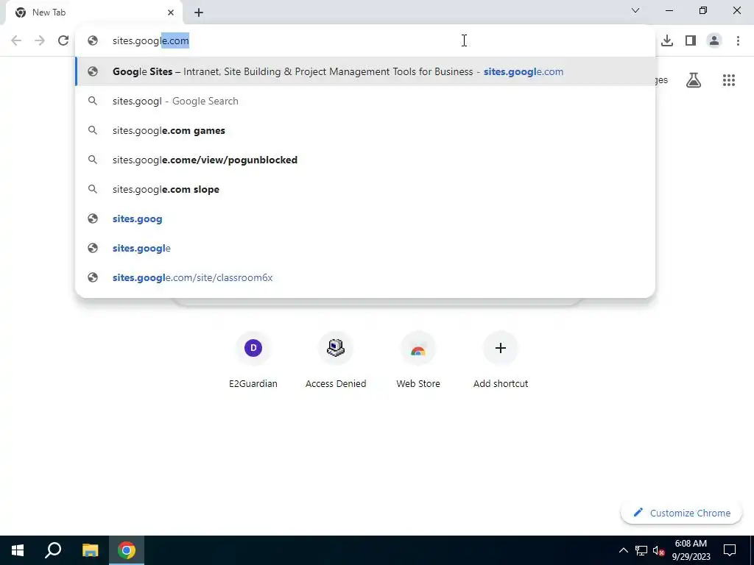Open the new tab plus button
The width and height of the screenshot is (754, 565).
pos(199,13)
